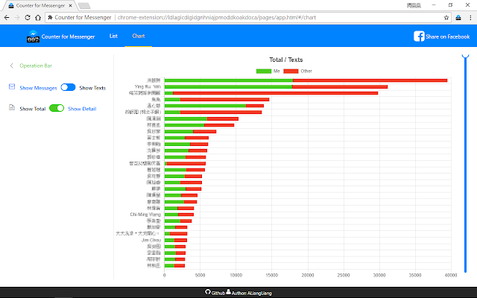The height and width of the screenshot is (298, 477).
Task: Click the Show Messages label
Action: pos(38,88)
